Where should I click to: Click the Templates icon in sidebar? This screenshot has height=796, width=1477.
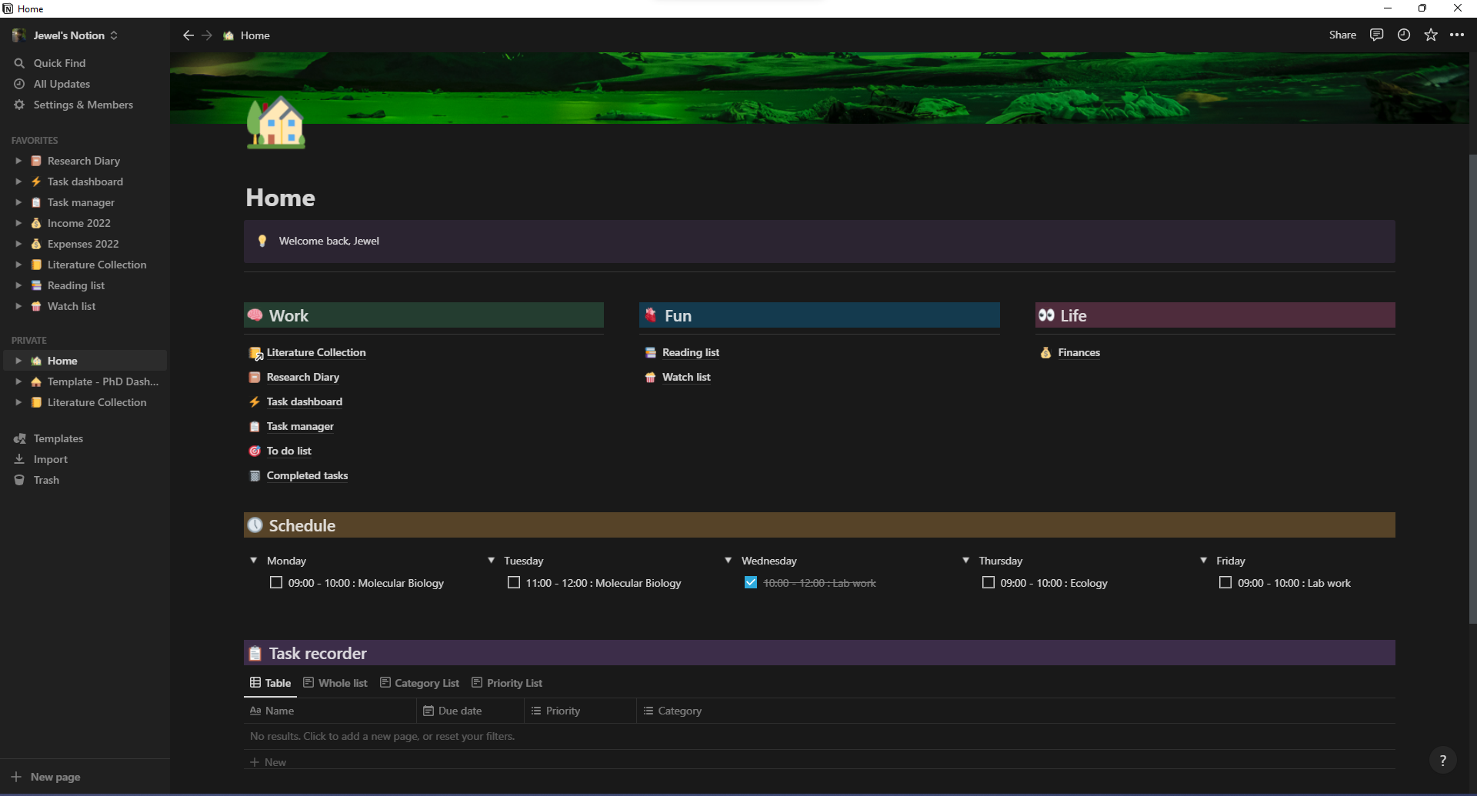click(x=19, y=438)
